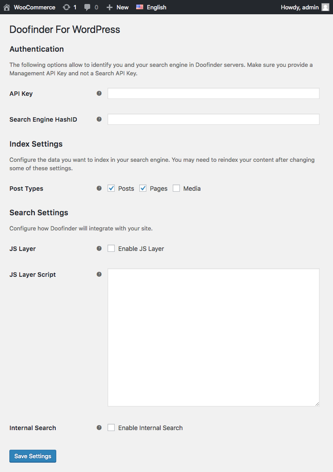Click the US flag language icon

pos(140,7)
